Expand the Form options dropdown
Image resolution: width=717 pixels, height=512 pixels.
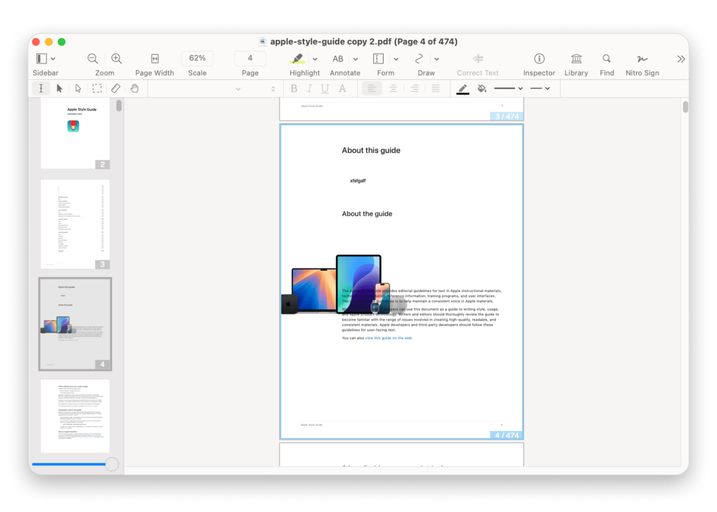(396, 59)
